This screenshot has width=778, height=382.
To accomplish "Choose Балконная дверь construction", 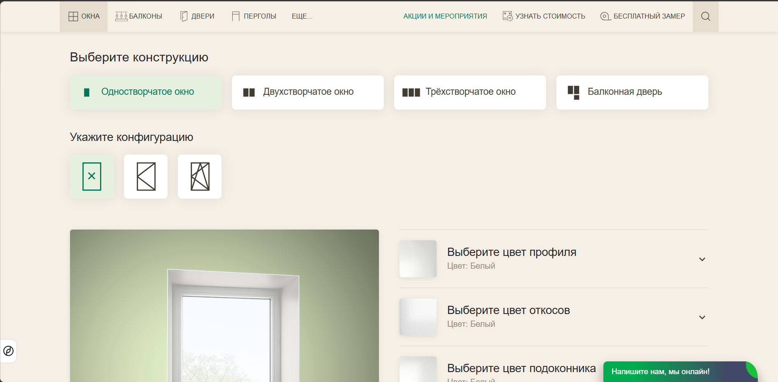I will [632, 92].
